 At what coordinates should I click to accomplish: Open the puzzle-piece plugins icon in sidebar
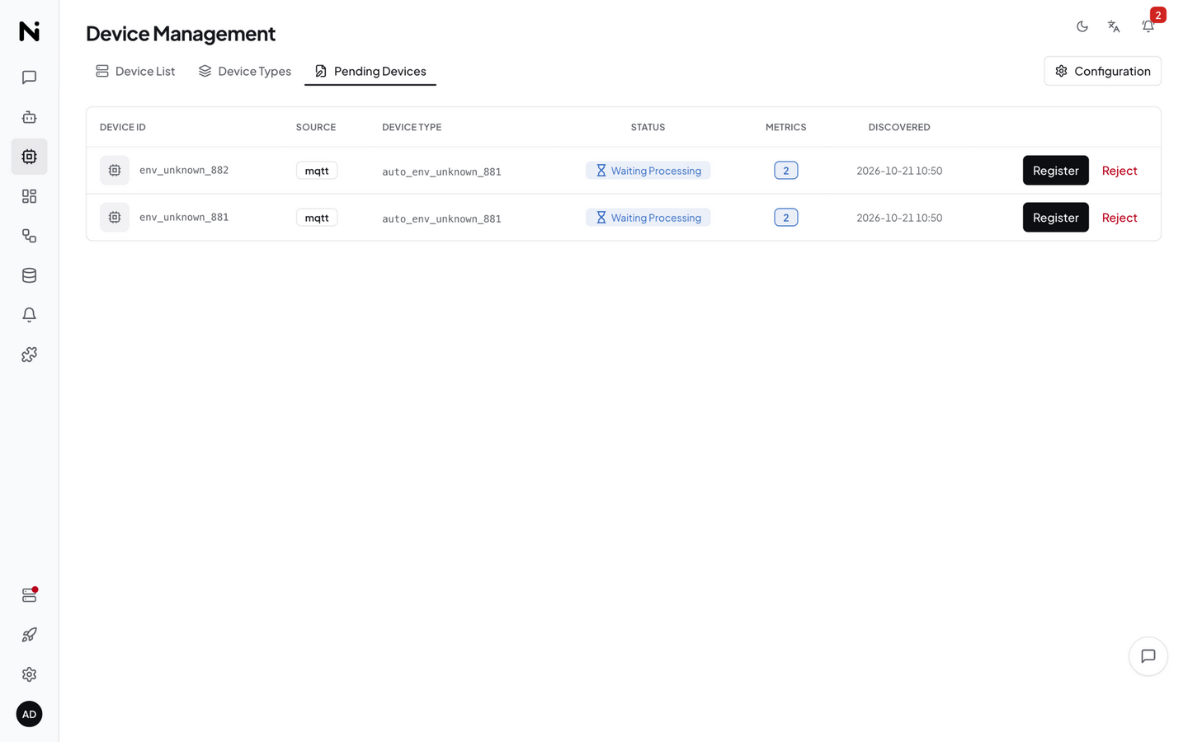coord(29,355)
